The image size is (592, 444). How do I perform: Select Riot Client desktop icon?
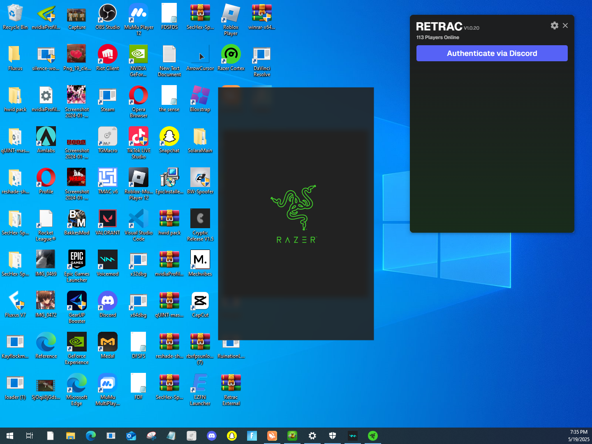tap(108, 58)
